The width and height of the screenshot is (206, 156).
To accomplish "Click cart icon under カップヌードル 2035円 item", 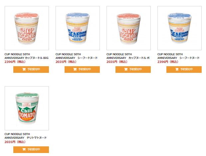I will click(x=126, y=69).
